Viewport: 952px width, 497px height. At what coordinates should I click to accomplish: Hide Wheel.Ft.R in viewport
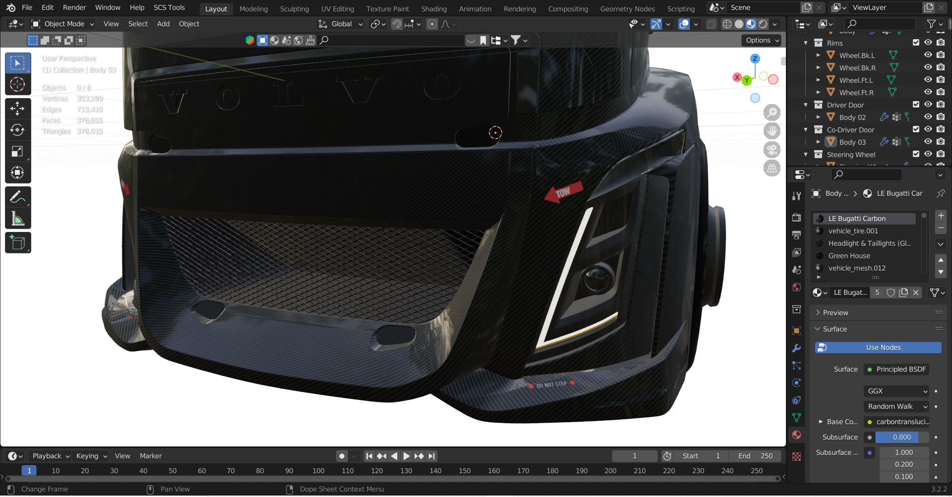pos(928,92)
